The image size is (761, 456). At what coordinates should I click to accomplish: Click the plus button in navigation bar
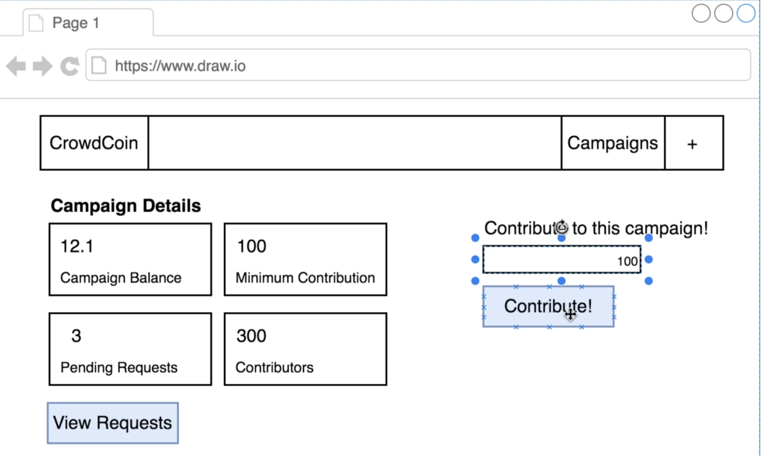coord(694,143)
